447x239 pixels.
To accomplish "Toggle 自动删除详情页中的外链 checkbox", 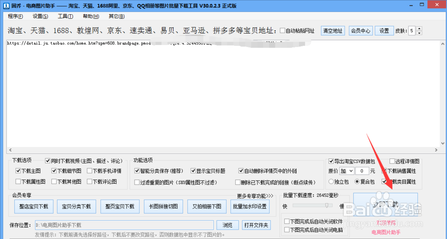I will (241, 171).
